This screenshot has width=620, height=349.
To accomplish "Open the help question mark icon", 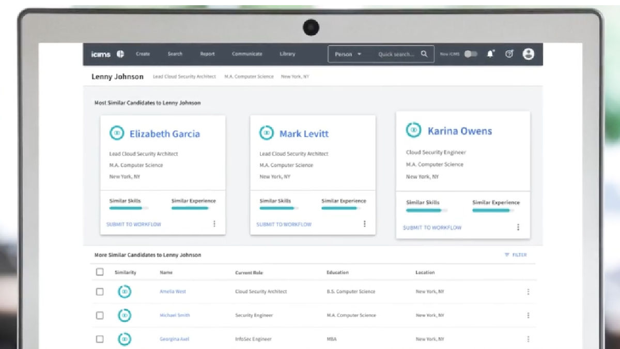I will [x=509, y=54].
